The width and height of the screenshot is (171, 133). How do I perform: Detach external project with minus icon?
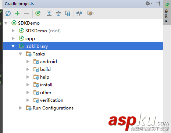(26, 13)
